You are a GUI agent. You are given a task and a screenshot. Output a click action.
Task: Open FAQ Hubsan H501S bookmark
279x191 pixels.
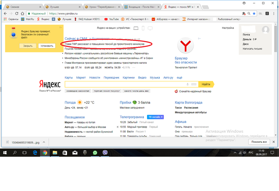[x=88, y=19]
